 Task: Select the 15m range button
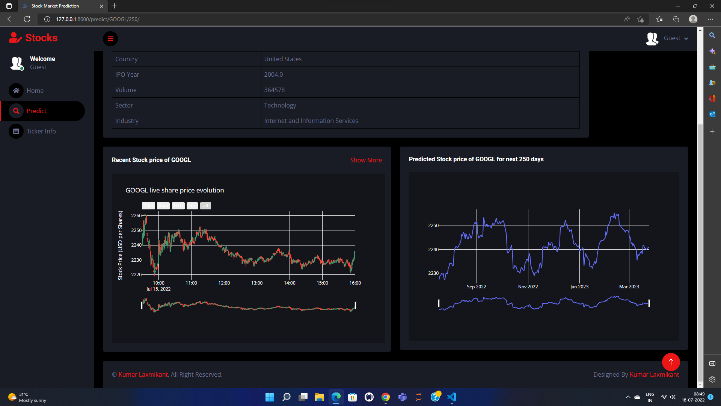(x=148, y=206)
